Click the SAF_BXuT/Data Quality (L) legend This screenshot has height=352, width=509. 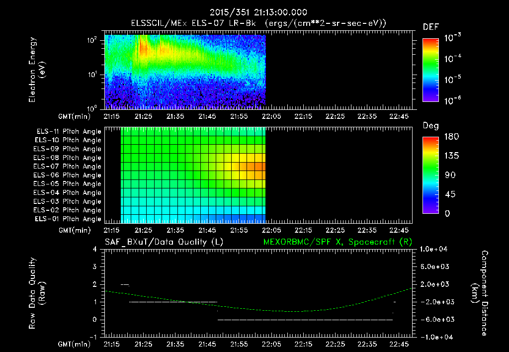point(164,242)
